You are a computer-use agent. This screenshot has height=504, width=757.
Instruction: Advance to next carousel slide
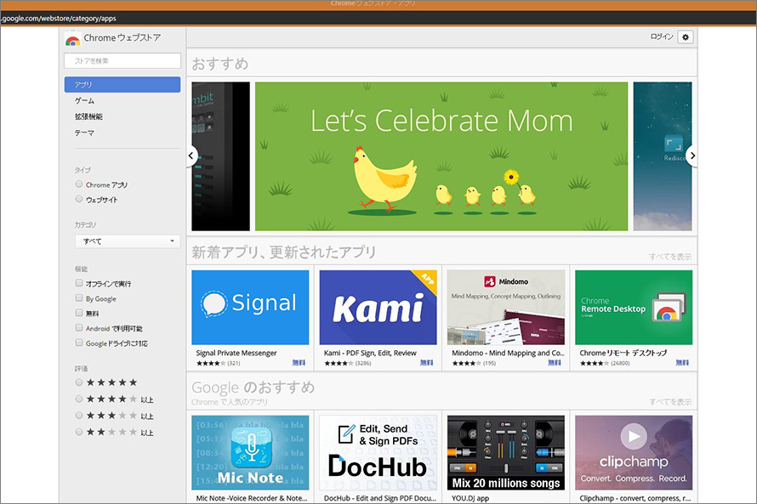692,156
